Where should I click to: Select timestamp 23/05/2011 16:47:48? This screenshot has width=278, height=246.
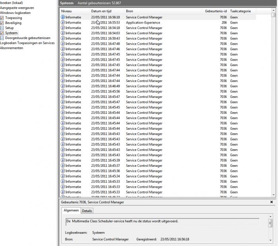pos(106,44)
